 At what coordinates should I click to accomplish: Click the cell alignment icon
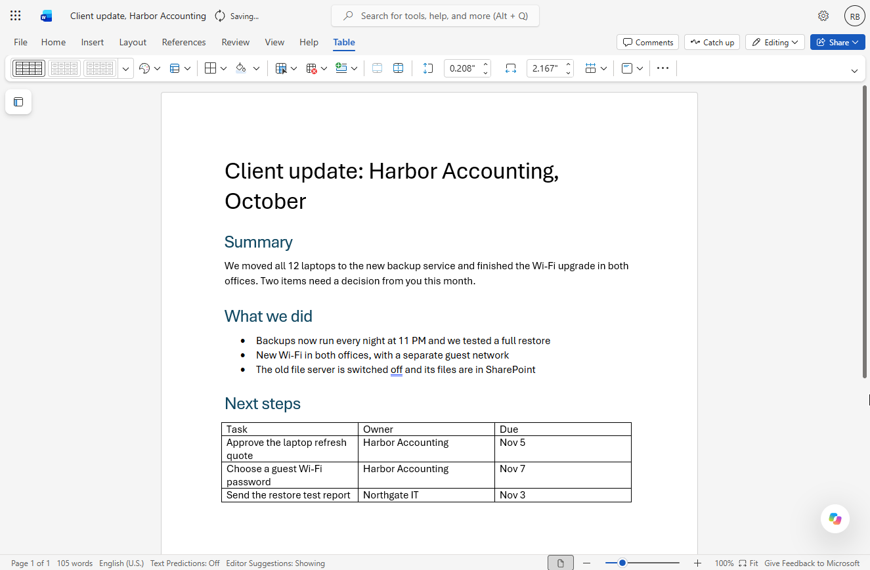[x=626, y=68]
